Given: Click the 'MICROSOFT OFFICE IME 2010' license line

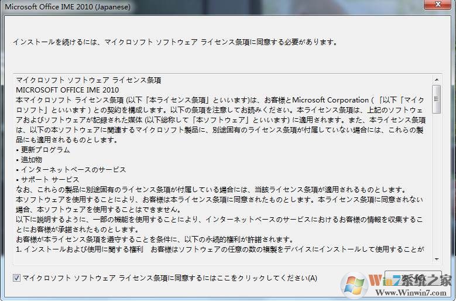Looking at the screenshot, I should [x=67, y=90].
